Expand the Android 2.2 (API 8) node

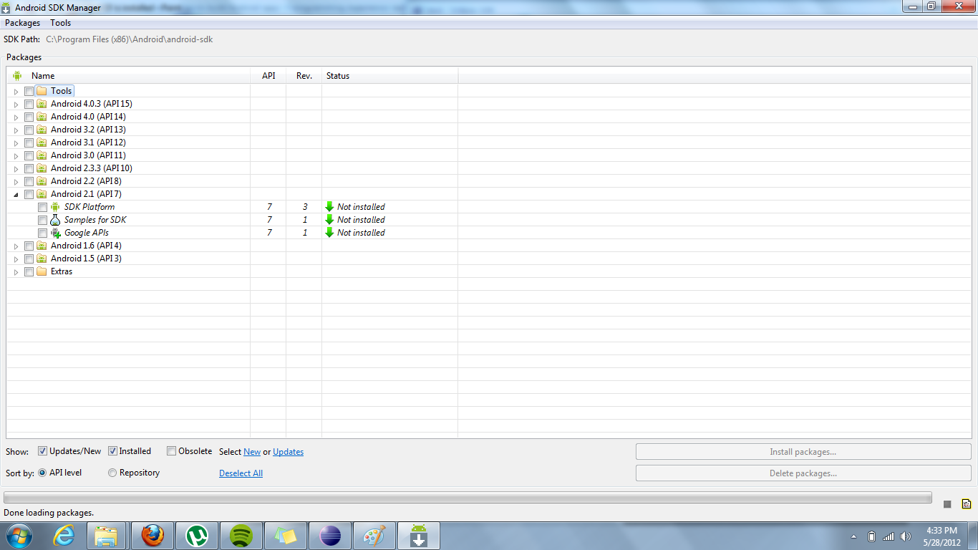point(16,182)
